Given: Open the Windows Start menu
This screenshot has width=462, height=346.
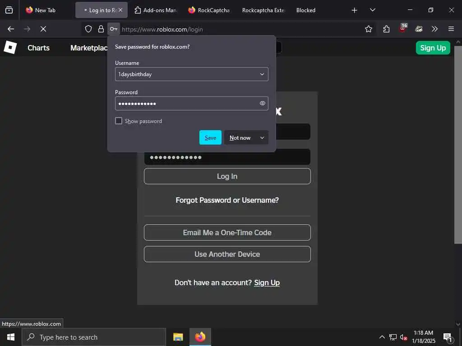Looking at the screenshot, I should 11,337.
